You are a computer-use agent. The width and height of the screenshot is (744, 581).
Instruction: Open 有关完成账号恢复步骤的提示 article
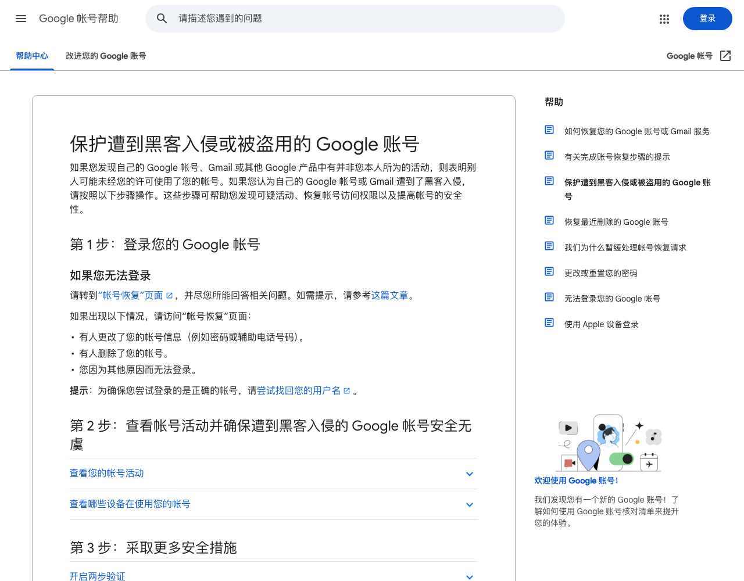click(617, 157)
